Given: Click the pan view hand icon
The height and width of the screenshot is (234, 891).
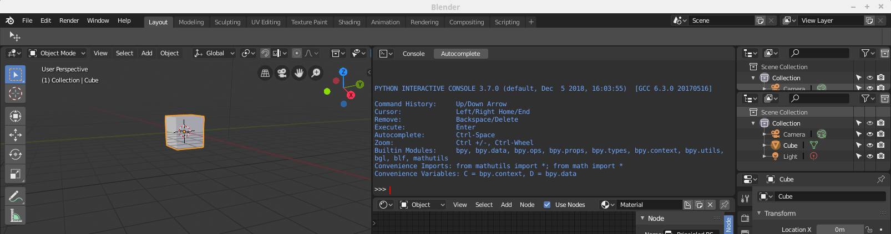Looking at the screenshot, I should point(299,73).
